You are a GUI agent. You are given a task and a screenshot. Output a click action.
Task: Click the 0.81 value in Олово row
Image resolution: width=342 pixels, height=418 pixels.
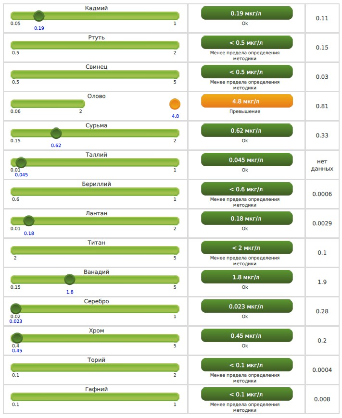click(322, 106)
